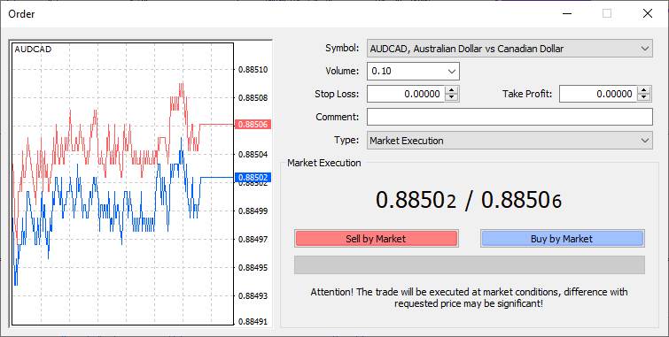This screenshot has width=669, height=337.
Task: Click the AUDCAD chart title label
Action: tap(33, 50)
